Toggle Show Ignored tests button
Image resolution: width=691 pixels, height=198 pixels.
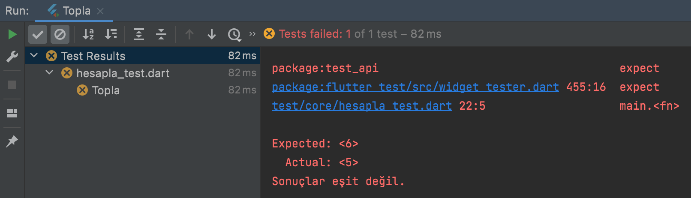click(60, 34)
